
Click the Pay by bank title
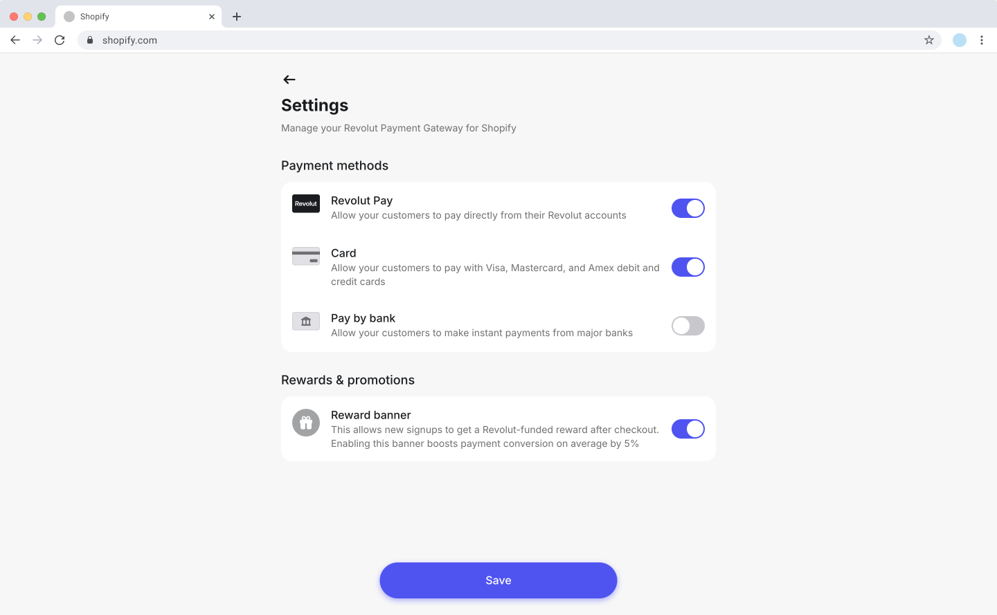click(x=363, y=318)
